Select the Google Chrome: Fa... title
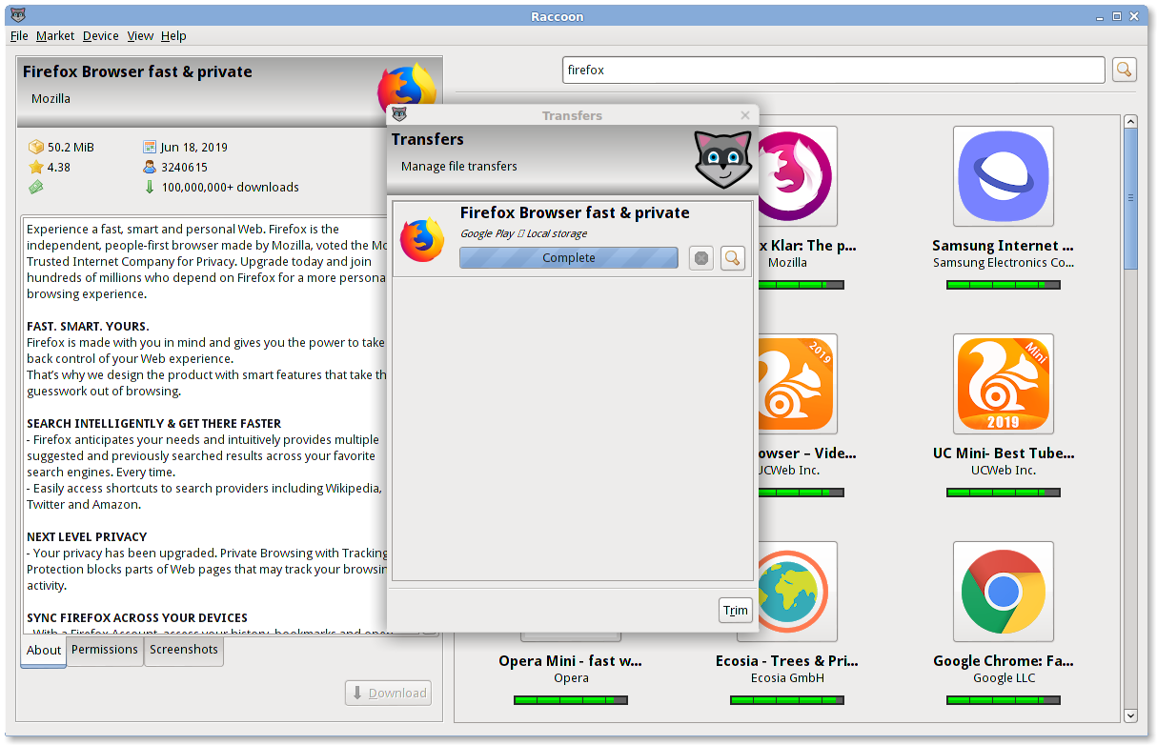 pos(1003,661)
